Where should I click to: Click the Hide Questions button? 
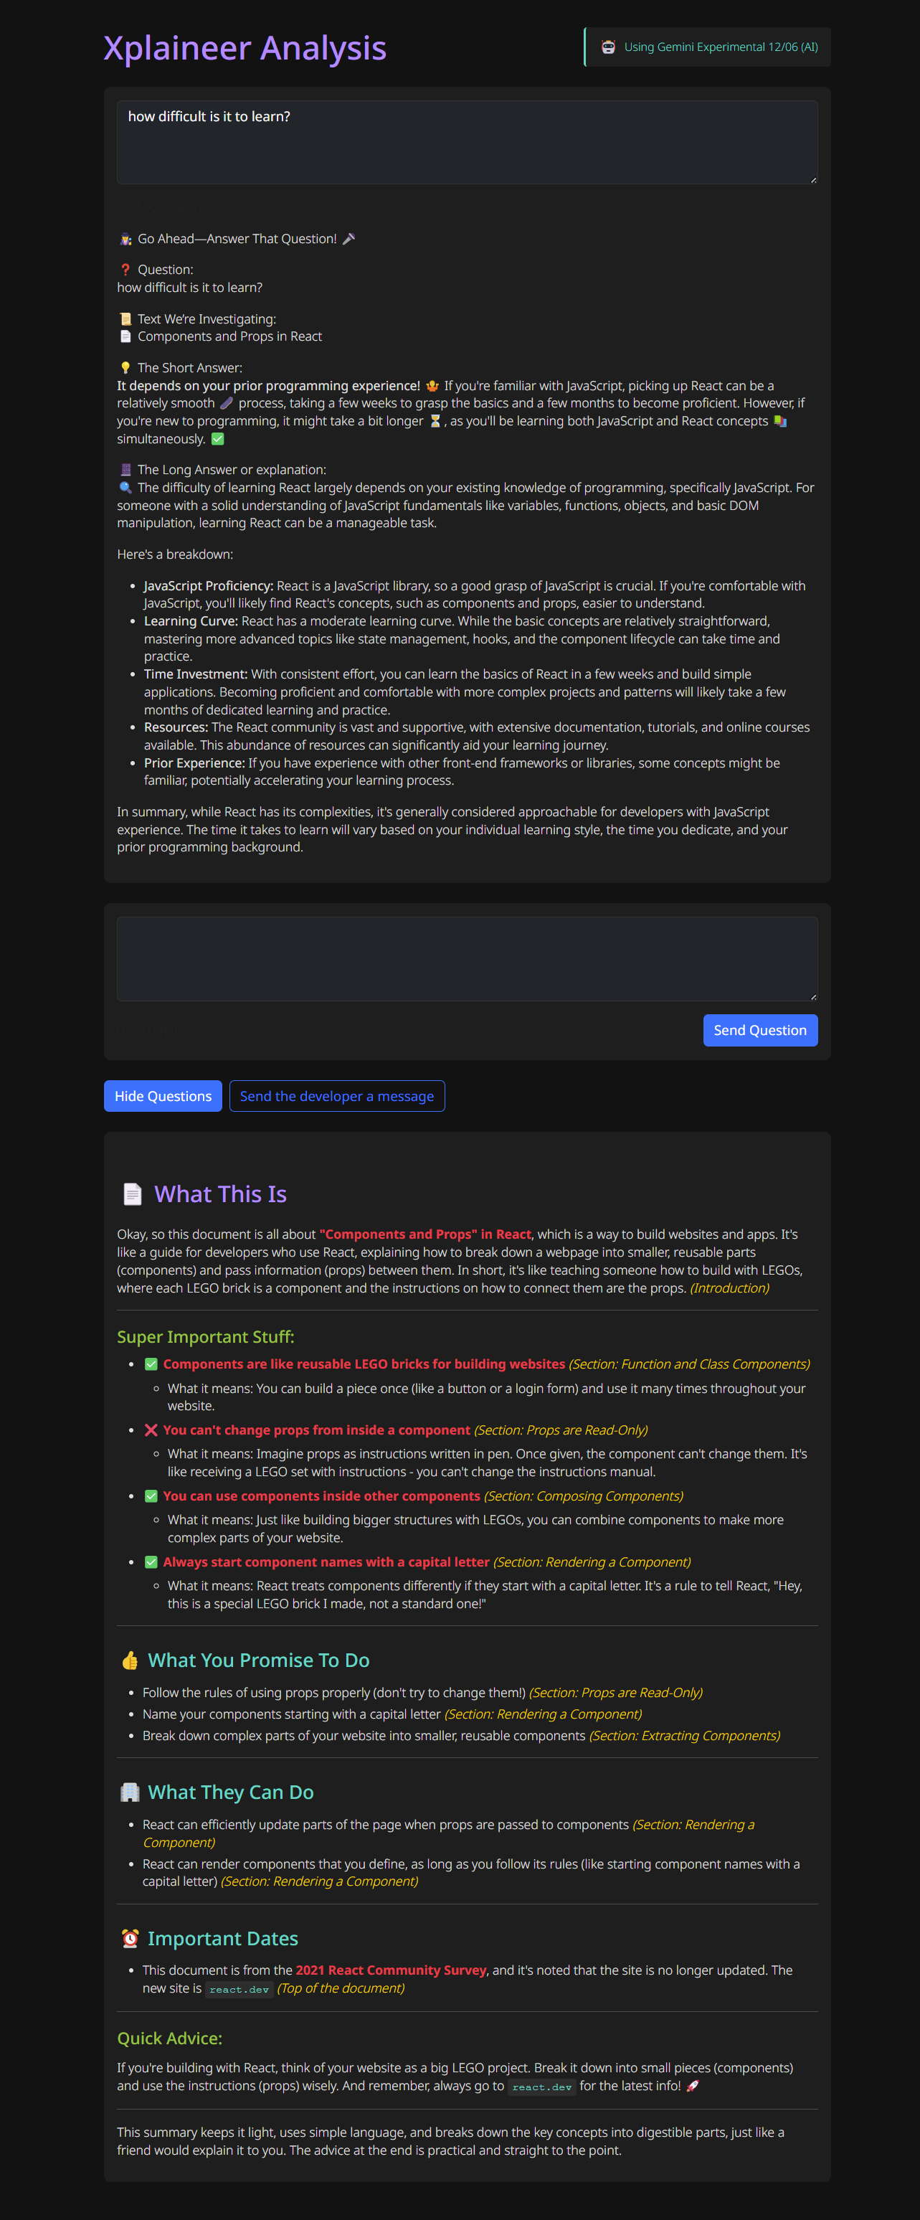pos(163,1096)
